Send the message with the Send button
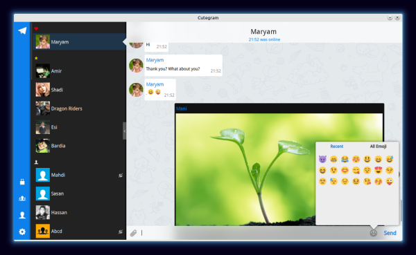Screen dimensions: 416x255 (390, 233)
